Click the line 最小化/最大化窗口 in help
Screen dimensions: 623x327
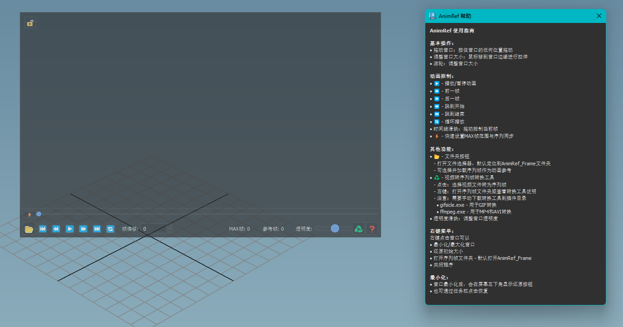(452, 245)
